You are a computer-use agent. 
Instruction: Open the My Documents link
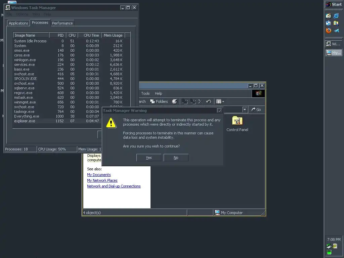pos(99,175)
